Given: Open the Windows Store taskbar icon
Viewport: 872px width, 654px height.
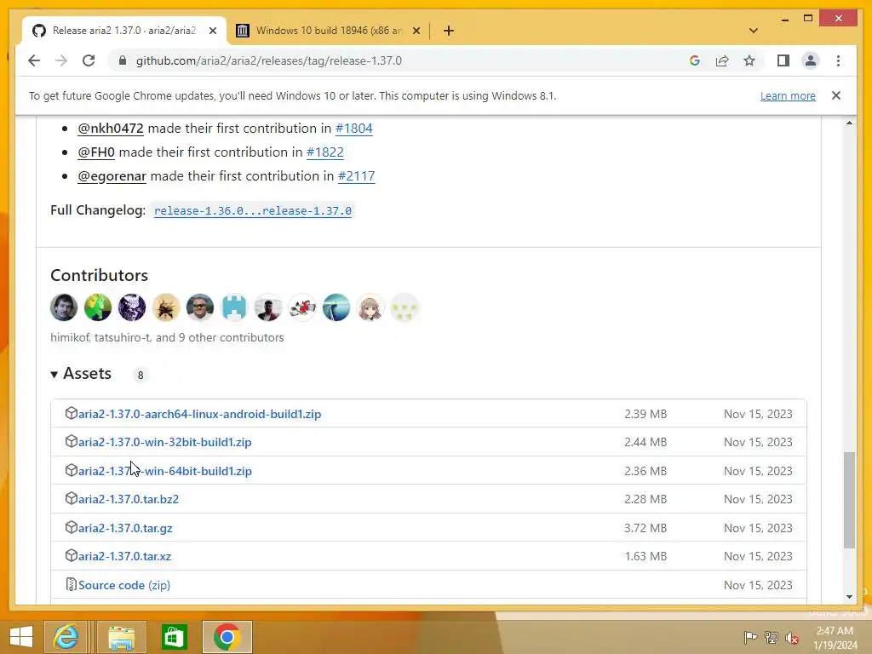Looking at the screenshot, I should pos(174,637).
